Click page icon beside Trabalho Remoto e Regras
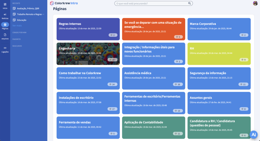This screenshot has width=260, height=141. click(x=14, y=14)
